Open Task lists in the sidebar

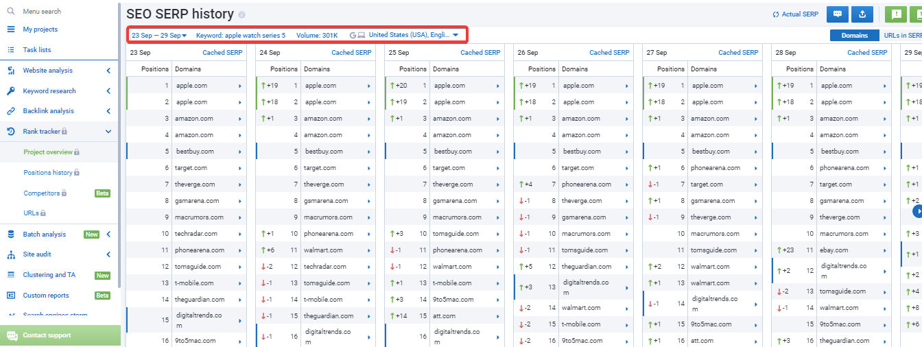(36, 50)
